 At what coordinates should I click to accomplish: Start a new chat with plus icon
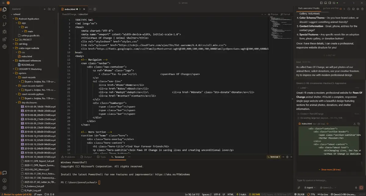coord(345,9)
